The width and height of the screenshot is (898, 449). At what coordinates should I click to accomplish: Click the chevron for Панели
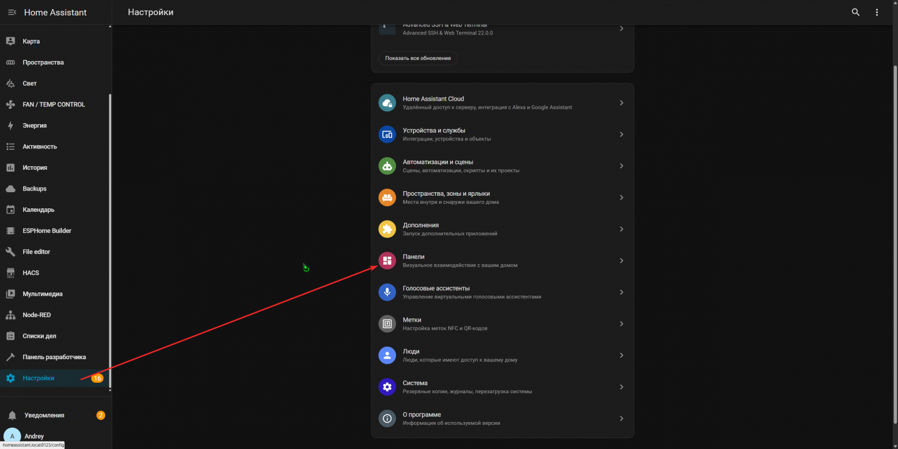pos(621,261)
